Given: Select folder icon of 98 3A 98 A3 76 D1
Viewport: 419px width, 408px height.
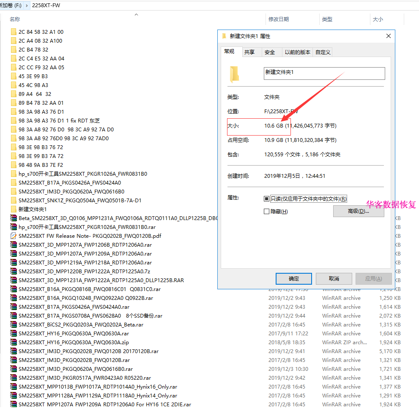Looking at the screenshot, I should (14, 112).
